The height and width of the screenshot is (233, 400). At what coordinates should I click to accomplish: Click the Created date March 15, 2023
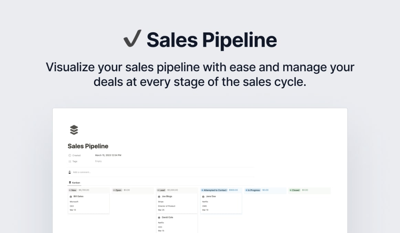(x=108, y=155)
